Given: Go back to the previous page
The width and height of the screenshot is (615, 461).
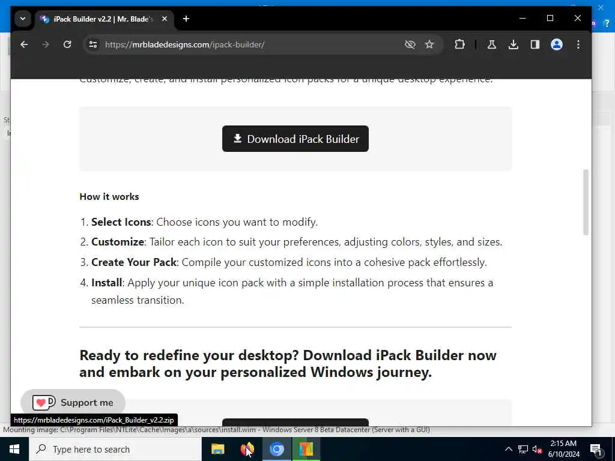Looking at the screenshot, I should pos(24,44).
